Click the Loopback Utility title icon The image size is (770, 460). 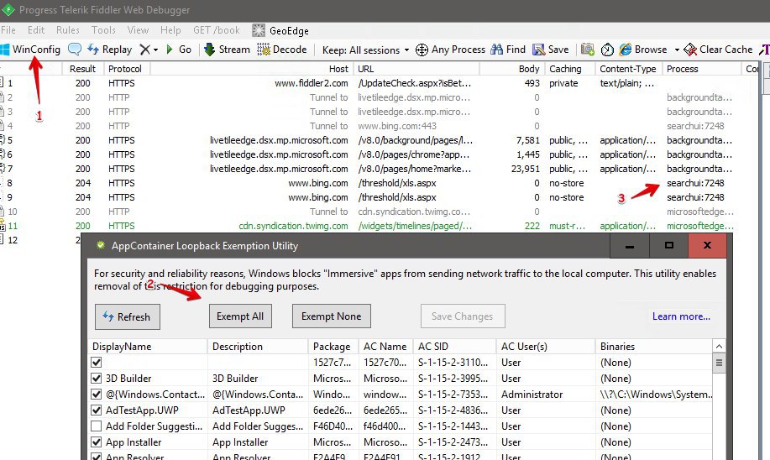101,245
